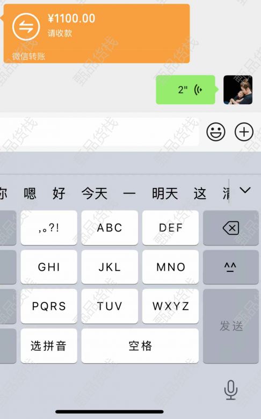Image resolution: width=261 pixels, height=419 pixels.
Task: Tap the punctuation ,。?! key
Action: (x=49, y=228)
